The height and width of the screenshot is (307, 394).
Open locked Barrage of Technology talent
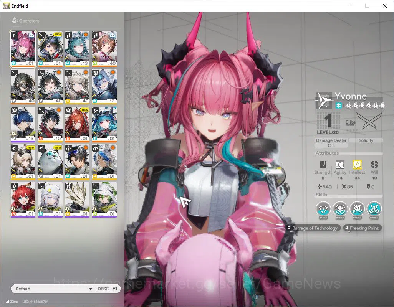tap(313, 228)
